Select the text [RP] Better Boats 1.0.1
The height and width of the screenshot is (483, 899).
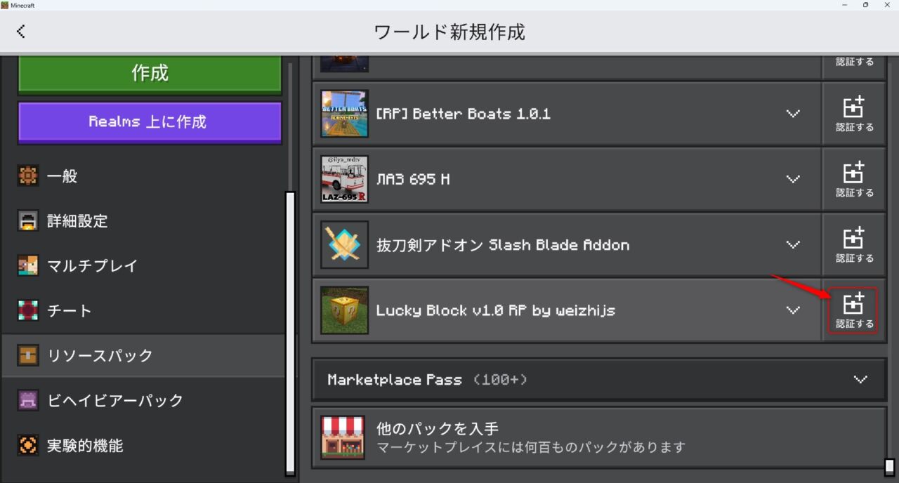(x=464, y=114)
